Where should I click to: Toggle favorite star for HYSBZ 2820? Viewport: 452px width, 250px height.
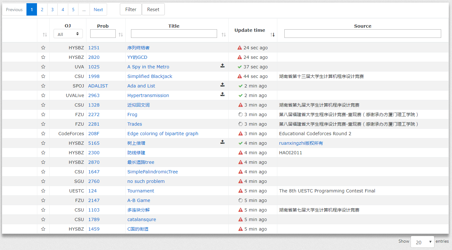coord(43,57)
